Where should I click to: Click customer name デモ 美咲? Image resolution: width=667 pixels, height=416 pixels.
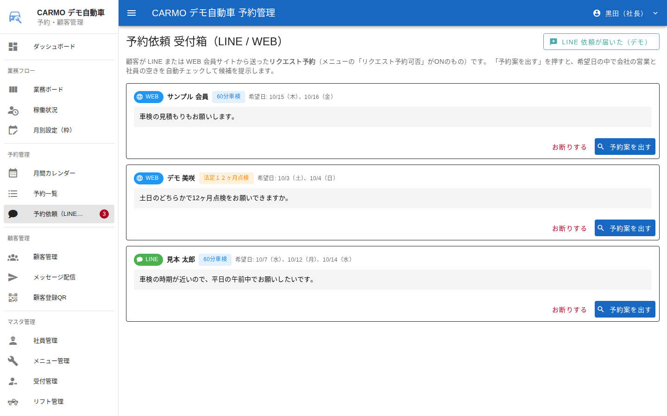point(181,178)
